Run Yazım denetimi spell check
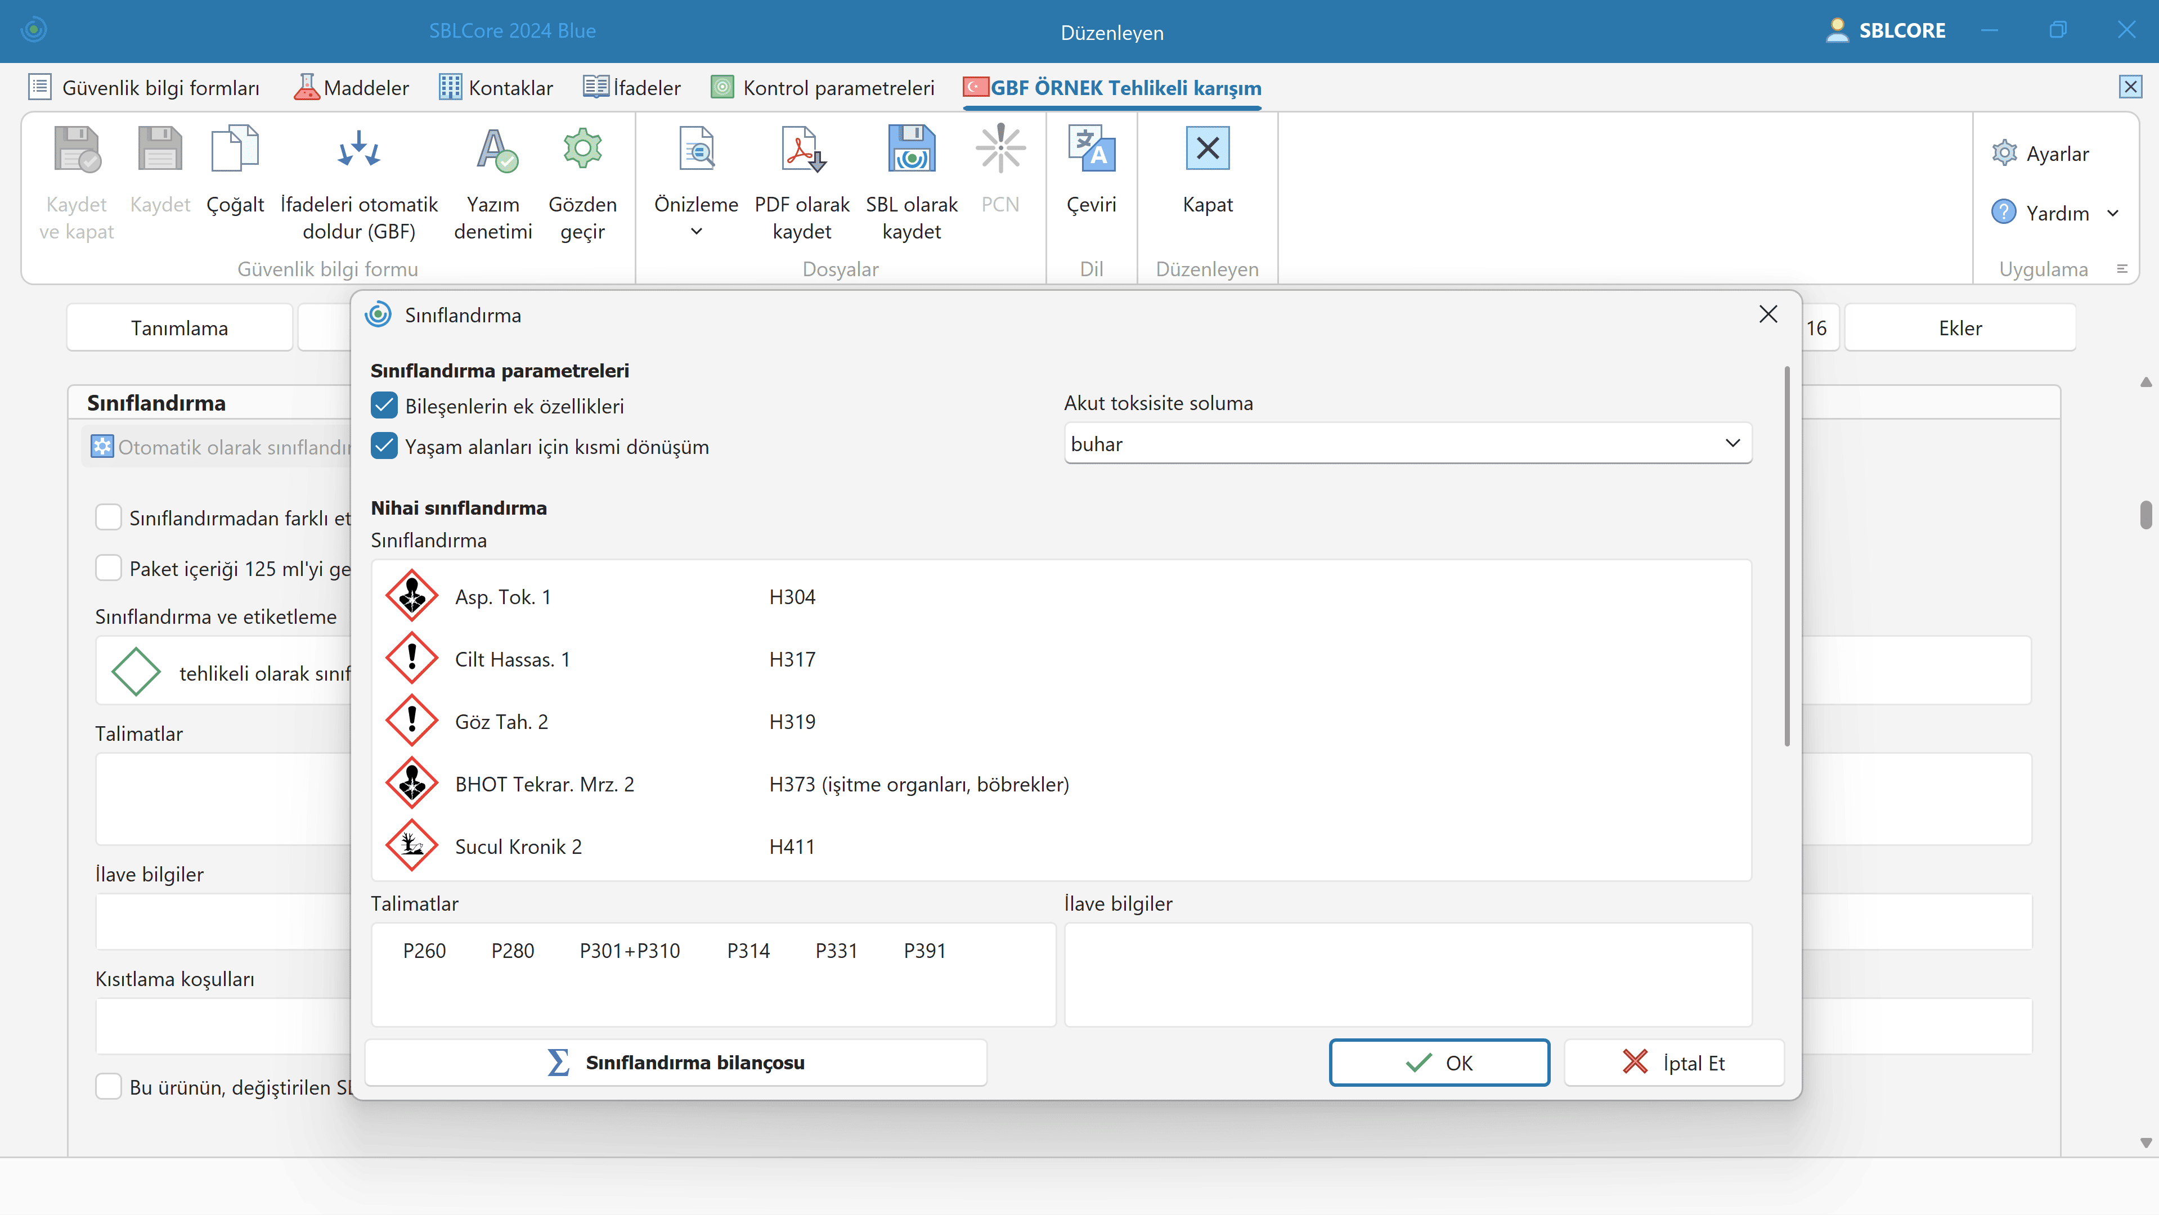The height and width of the screenshot is (1215, 2159). pos(493,151)
